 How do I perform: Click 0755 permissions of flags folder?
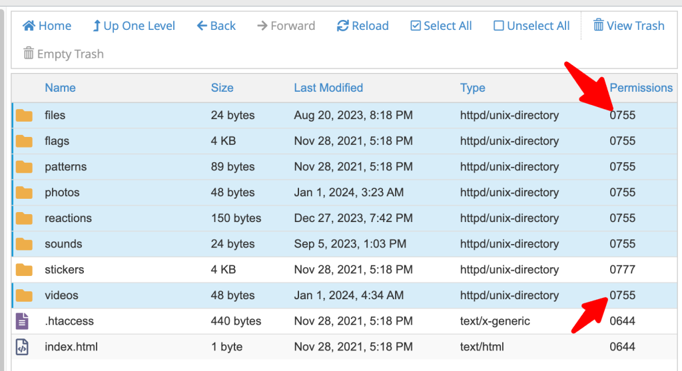623,141
